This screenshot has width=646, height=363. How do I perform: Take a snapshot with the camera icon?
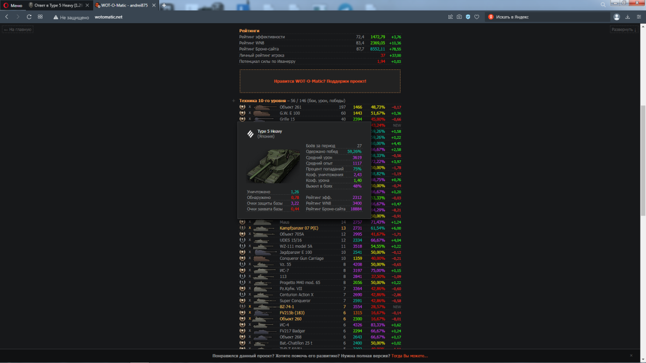click(x=459, y=17)
